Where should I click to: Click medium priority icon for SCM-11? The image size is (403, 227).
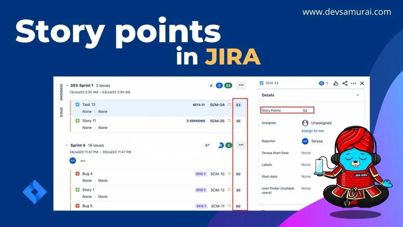pyautogui.click(x=229, y=206)
